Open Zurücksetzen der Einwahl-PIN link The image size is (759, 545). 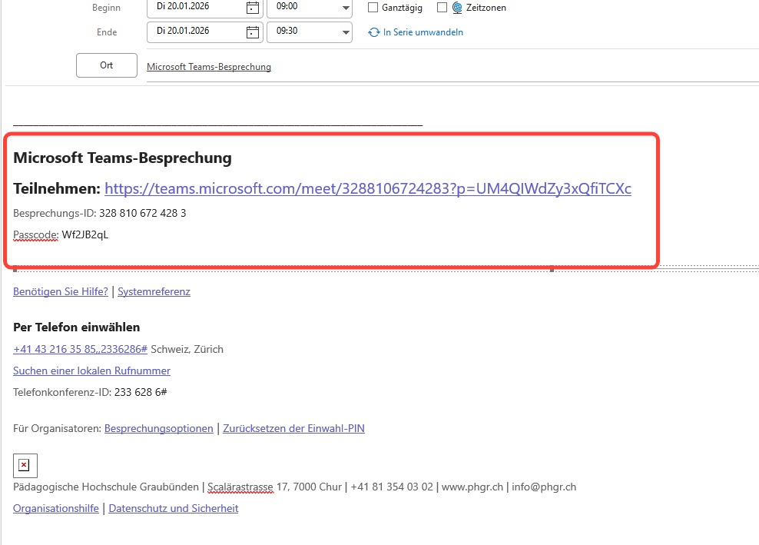[293, 428]
